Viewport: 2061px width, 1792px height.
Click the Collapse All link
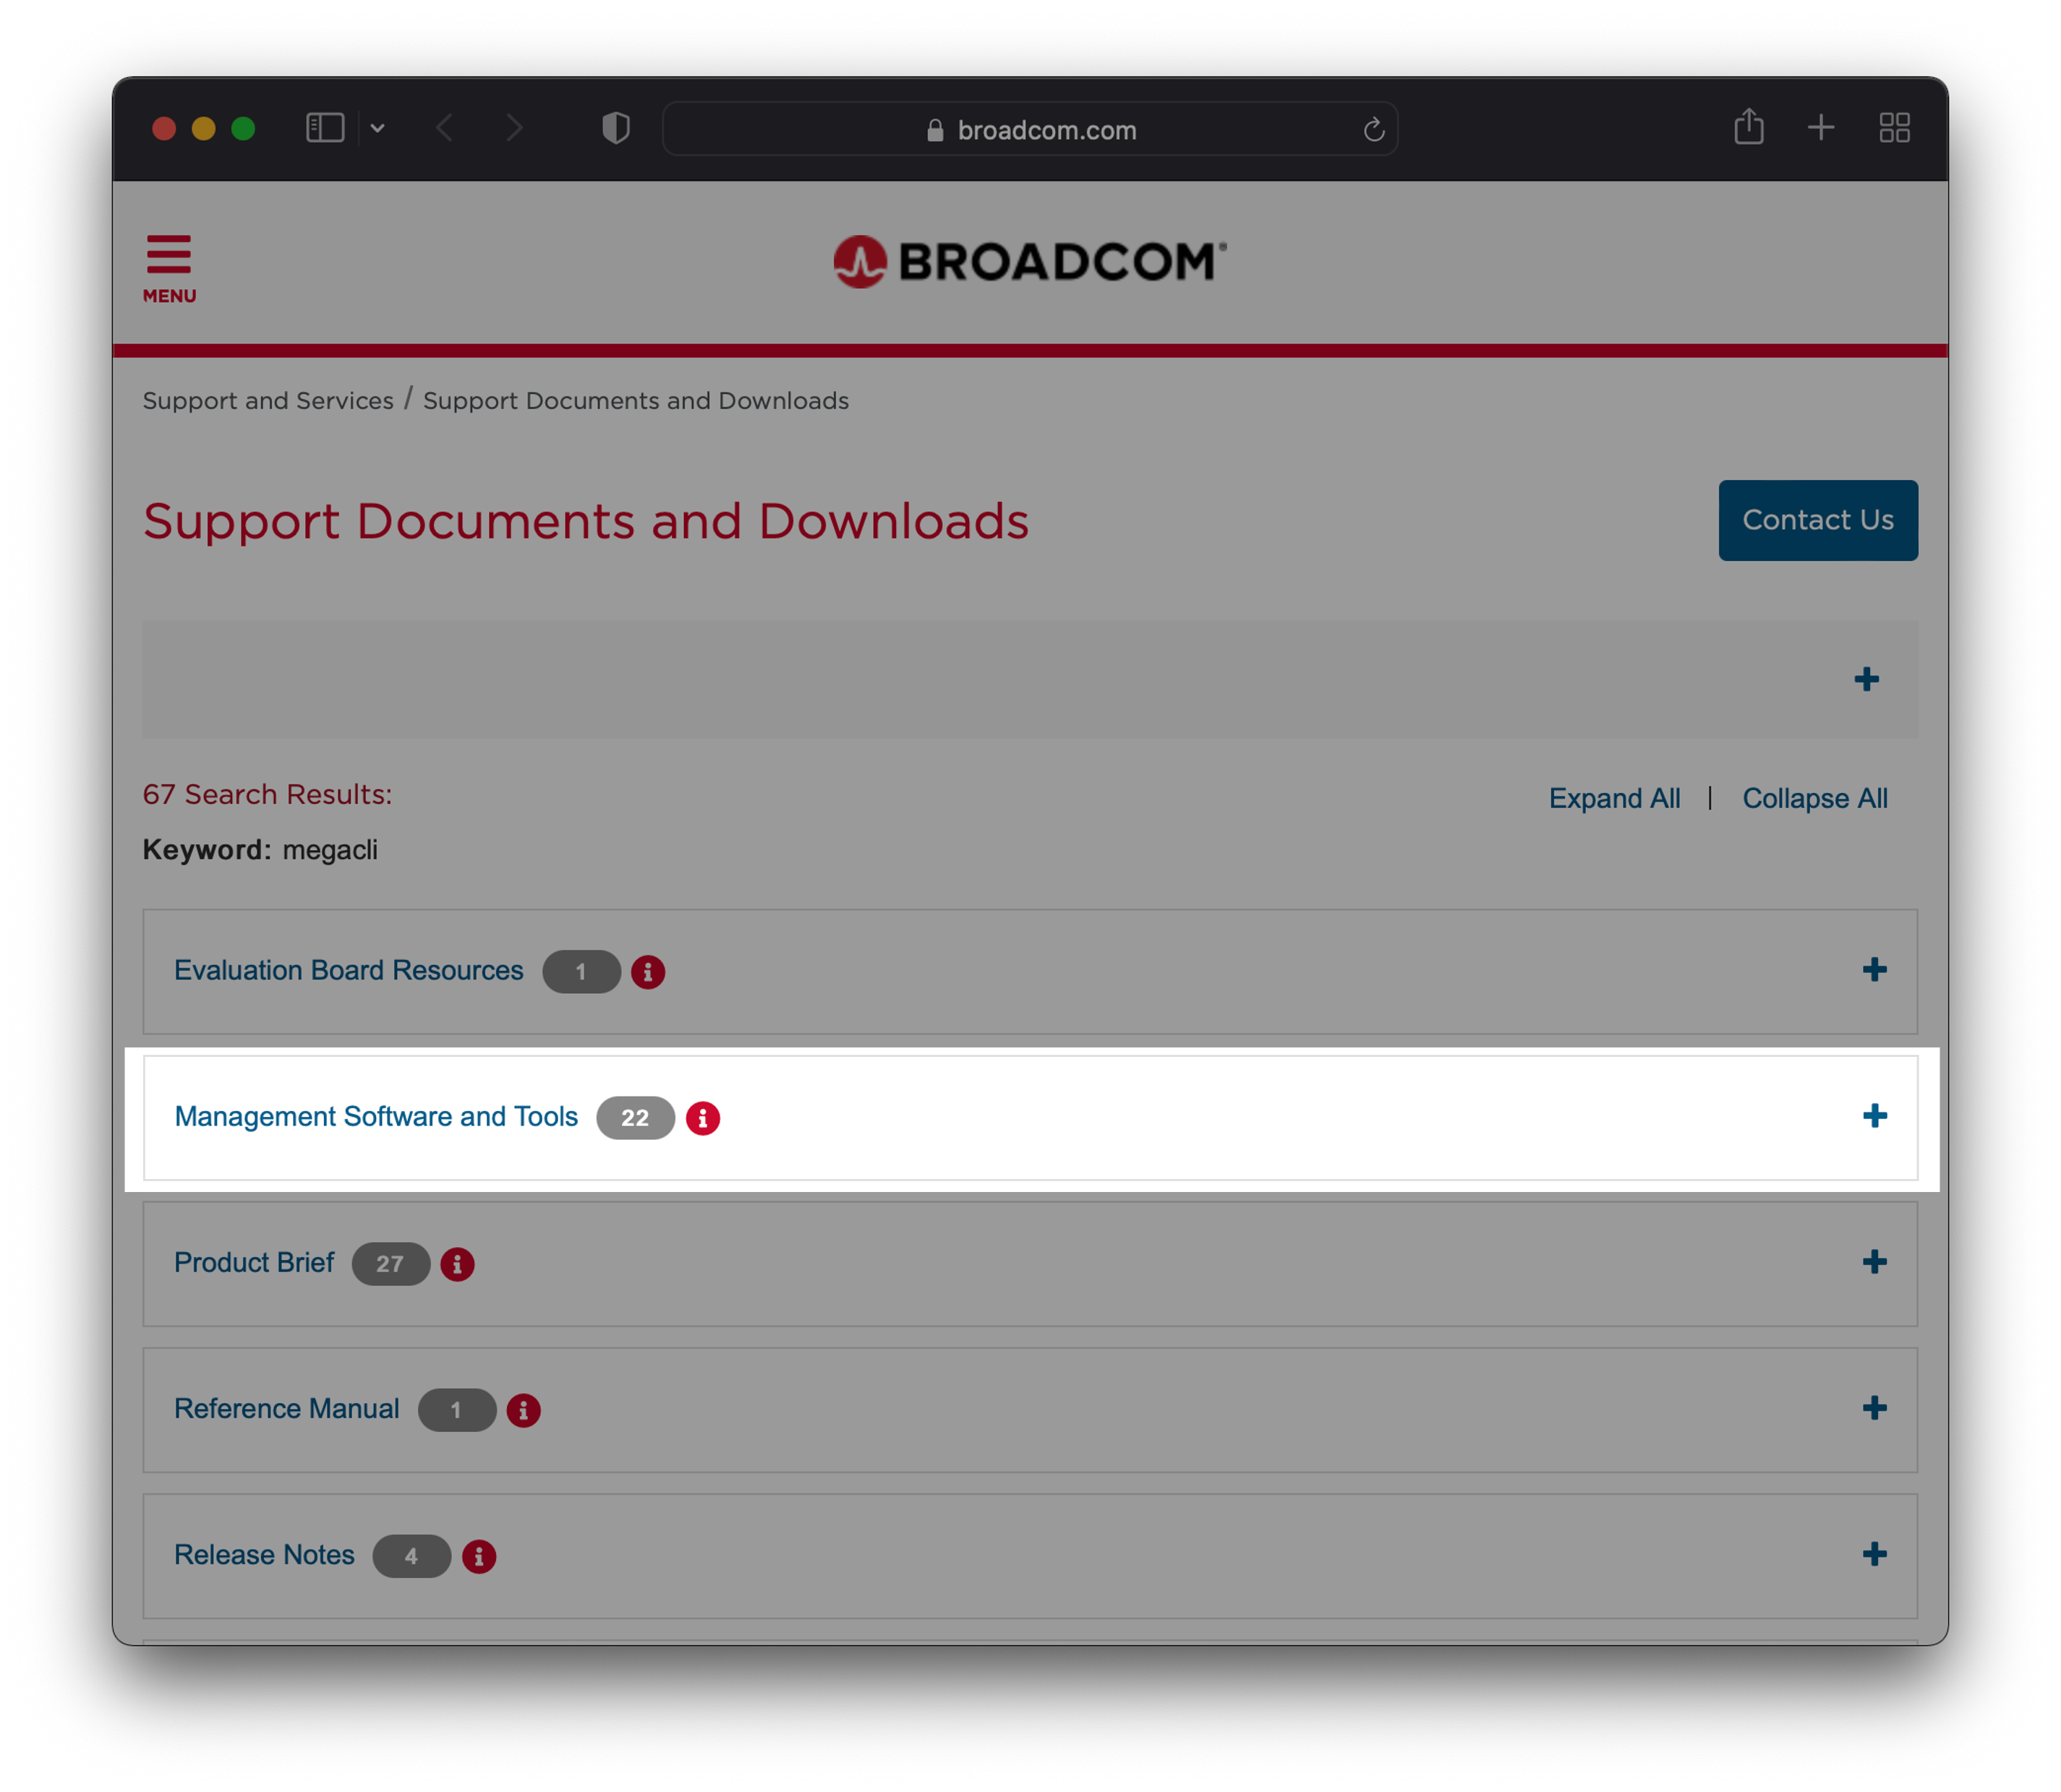[1814, 798]
